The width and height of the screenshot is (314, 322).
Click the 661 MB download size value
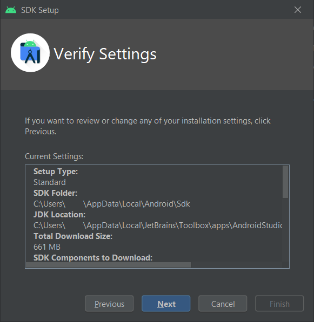click(47, 247)
